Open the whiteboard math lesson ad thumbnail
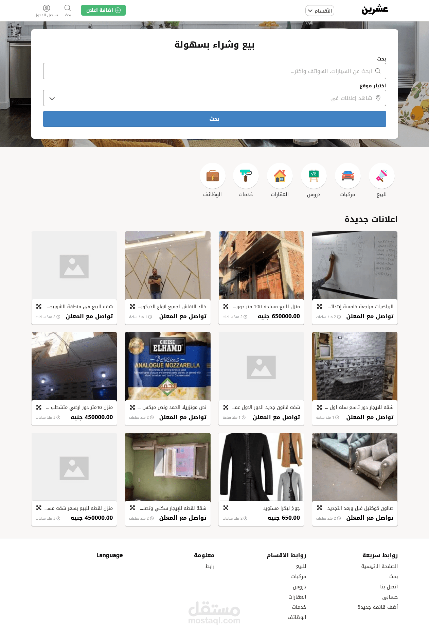 click(x=355, y=265)
